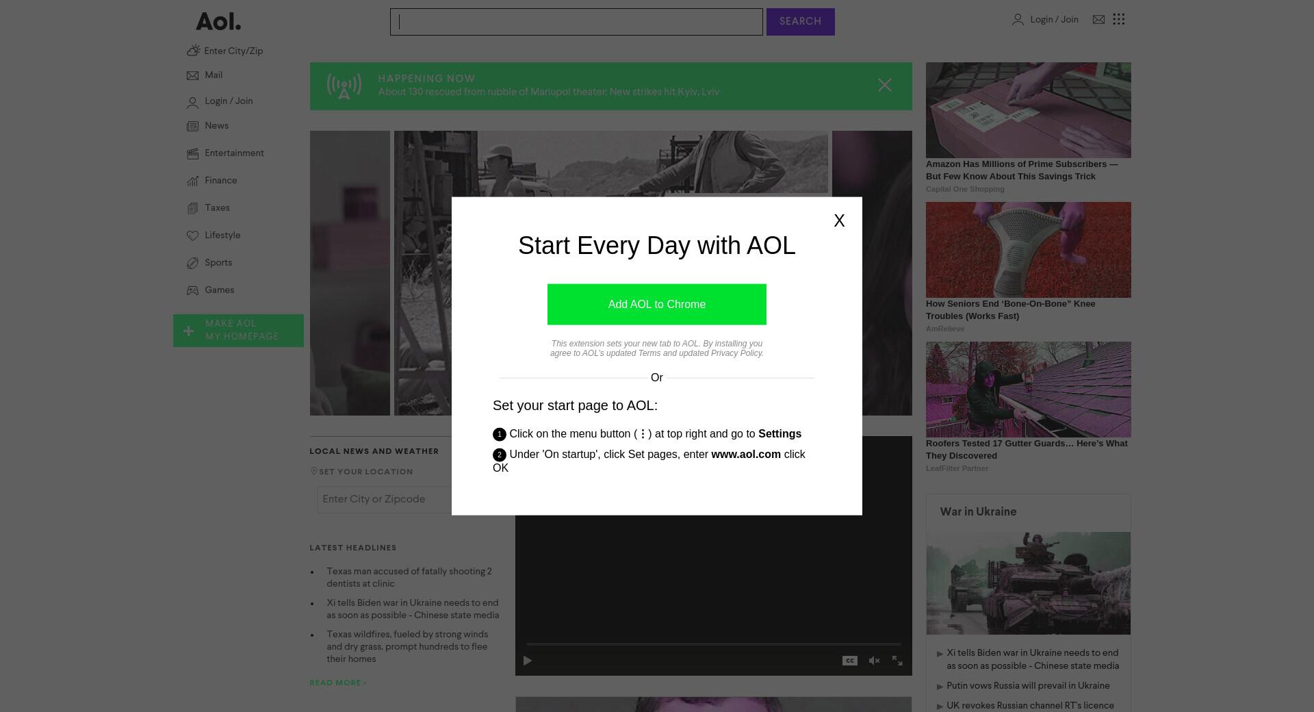The image size is (1314, 712).
Task: Open the Amazon Prime savings ad thumbnail
Action: [x=1029, y=110]
